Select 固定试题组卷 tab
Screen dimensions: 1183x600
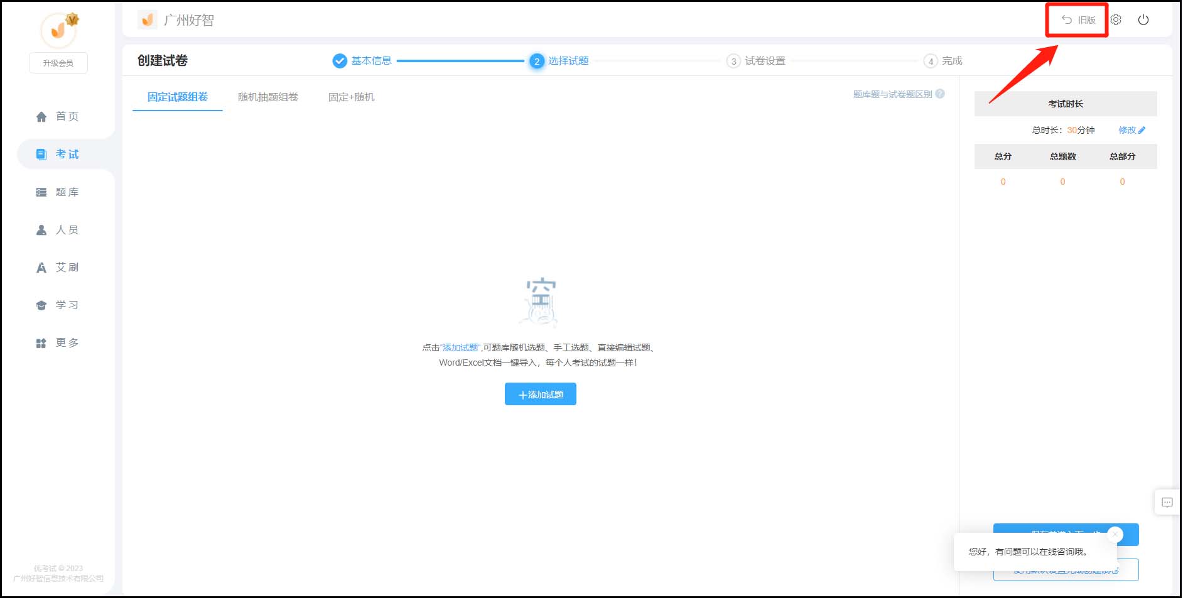[178, 97]
